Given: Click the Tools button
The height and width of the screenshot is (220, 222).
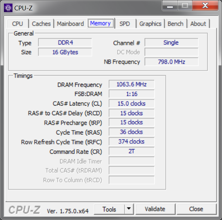Looking at the screenshot, I should point(109,209).
